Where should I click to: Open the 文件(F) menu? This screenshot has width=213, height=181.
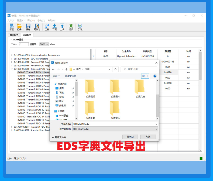pos(11,20)
